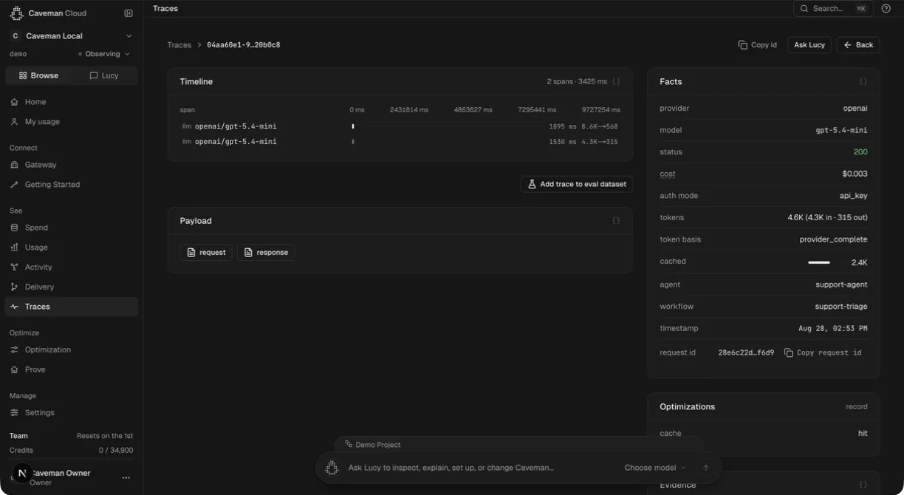Open My usage page
The width and height of the screenshot is (904, 495).
(72, 122)
